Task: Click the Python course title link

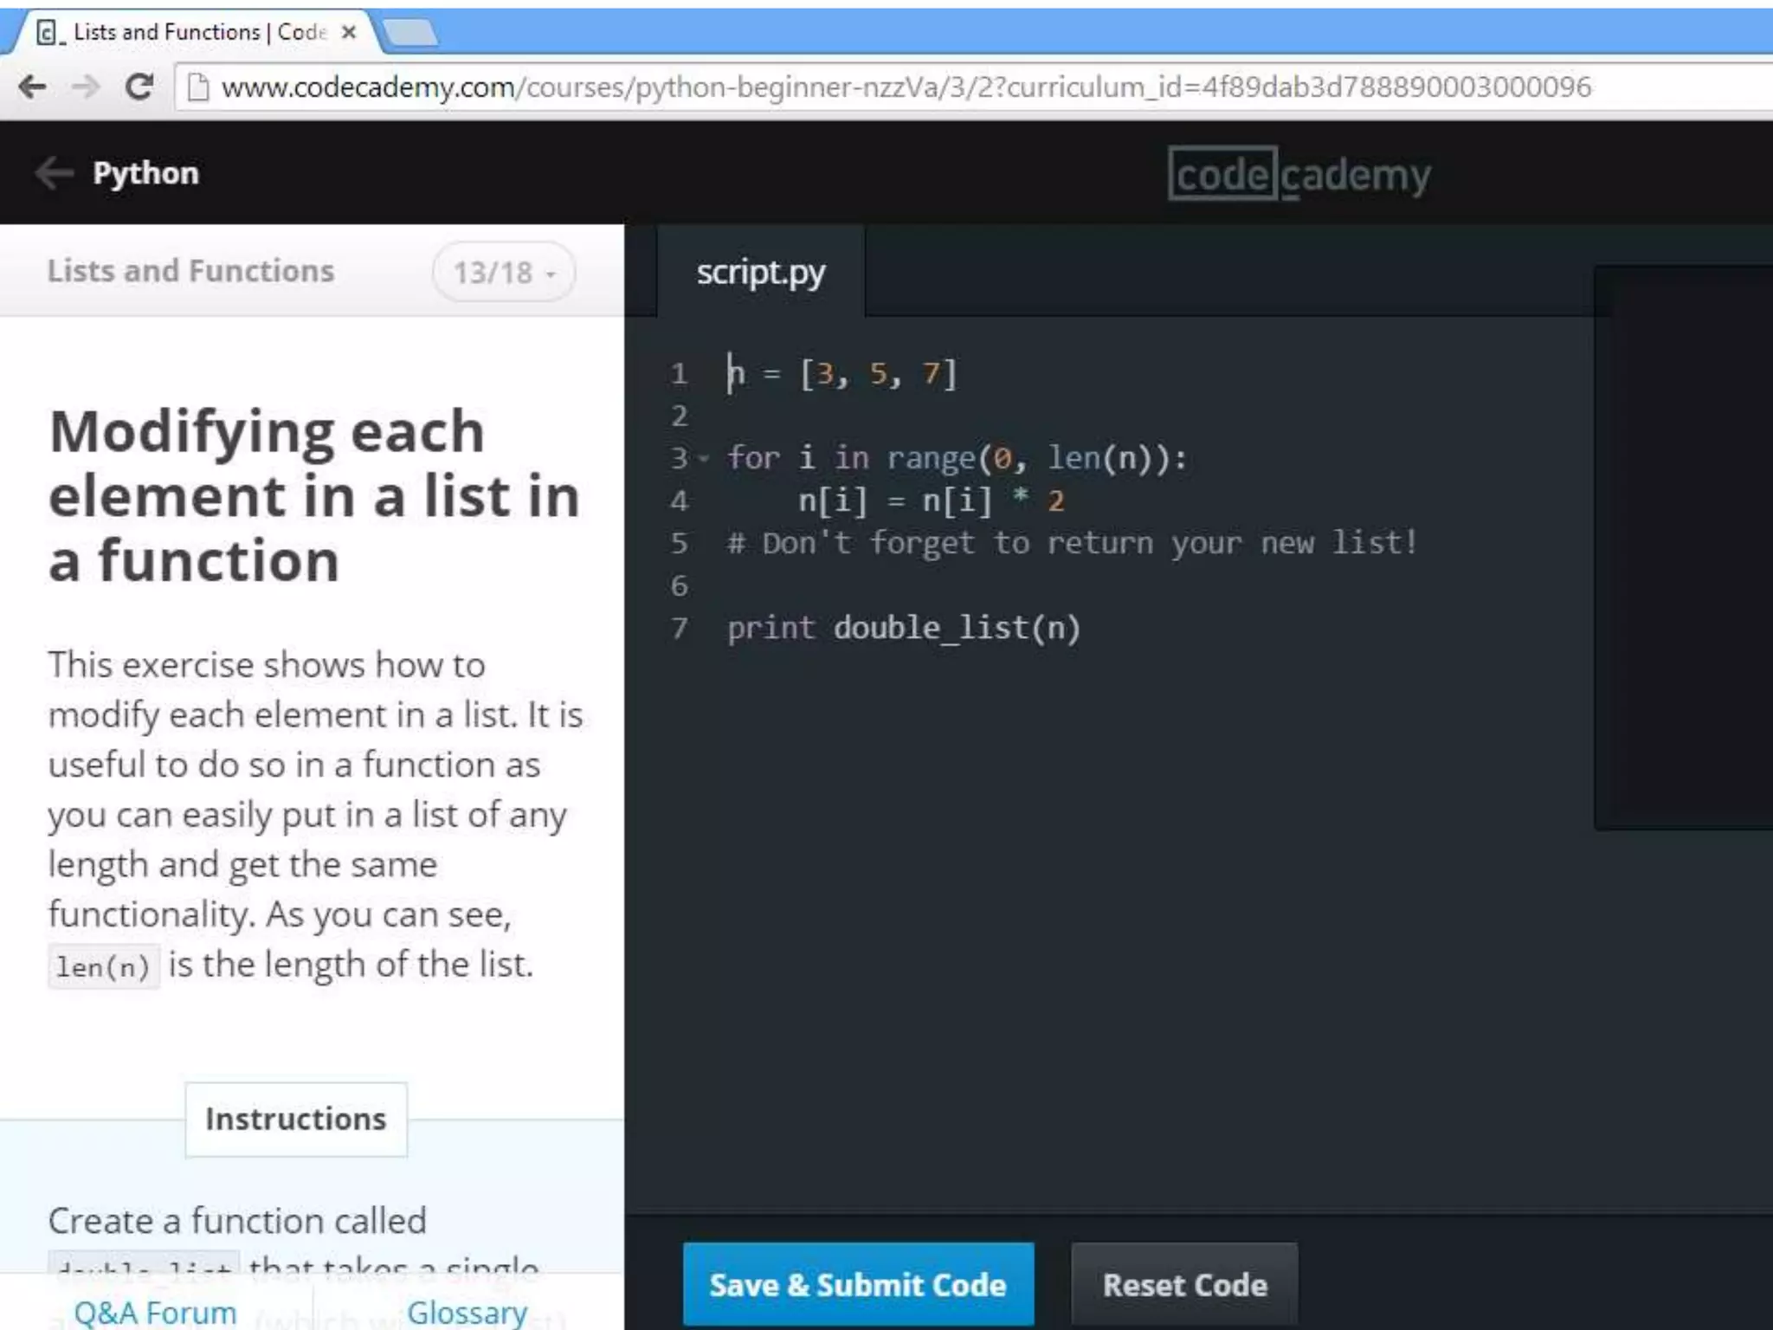Action: [146, 172]
